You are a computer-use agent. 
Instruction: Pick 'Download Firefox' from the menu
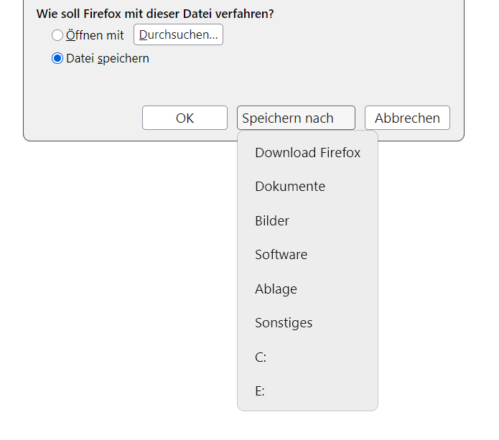click(307, 153)
